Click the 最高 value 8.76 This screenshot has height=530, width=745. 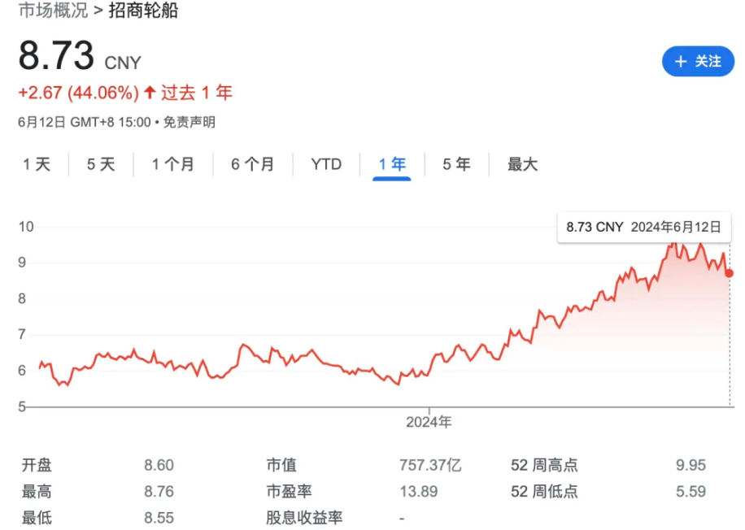click(x=159, y=492)
